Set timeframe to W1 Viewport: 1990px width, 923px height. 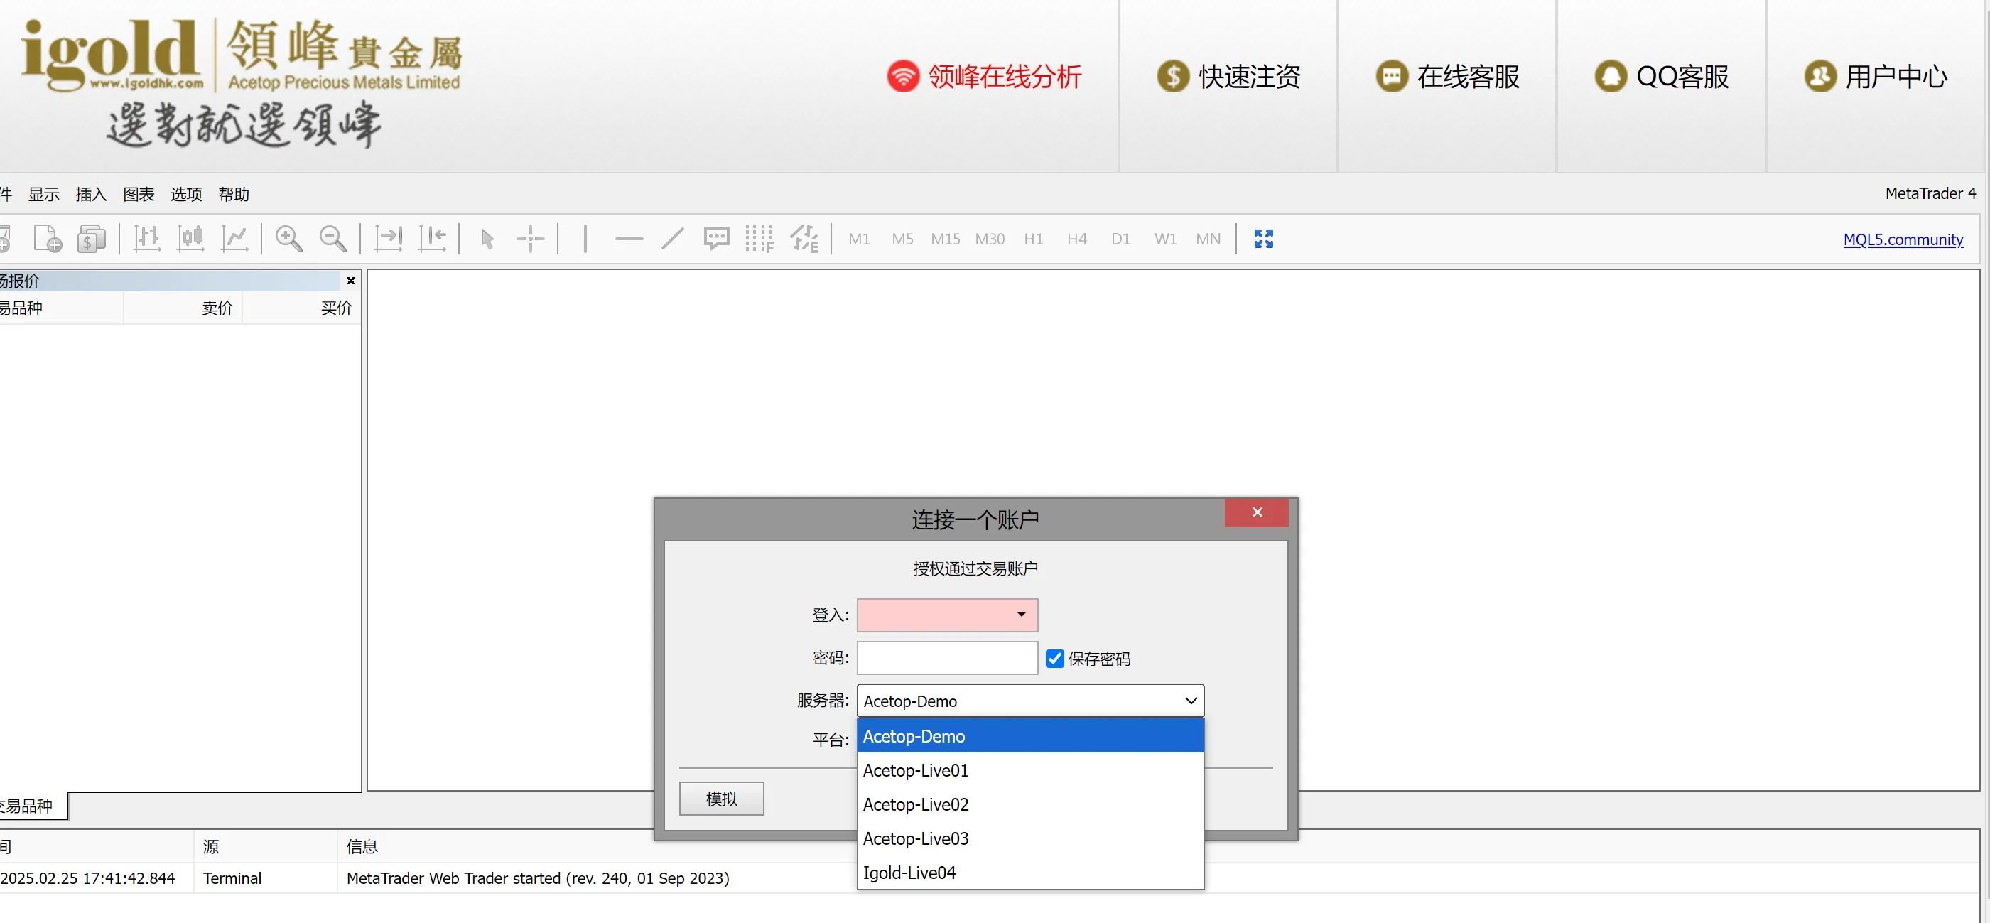pos(1166,239)
